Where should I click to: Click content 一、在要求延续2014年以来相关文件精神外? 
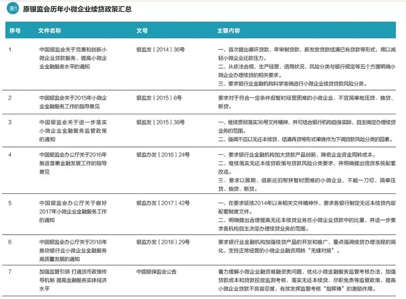(x=307, y=207)
